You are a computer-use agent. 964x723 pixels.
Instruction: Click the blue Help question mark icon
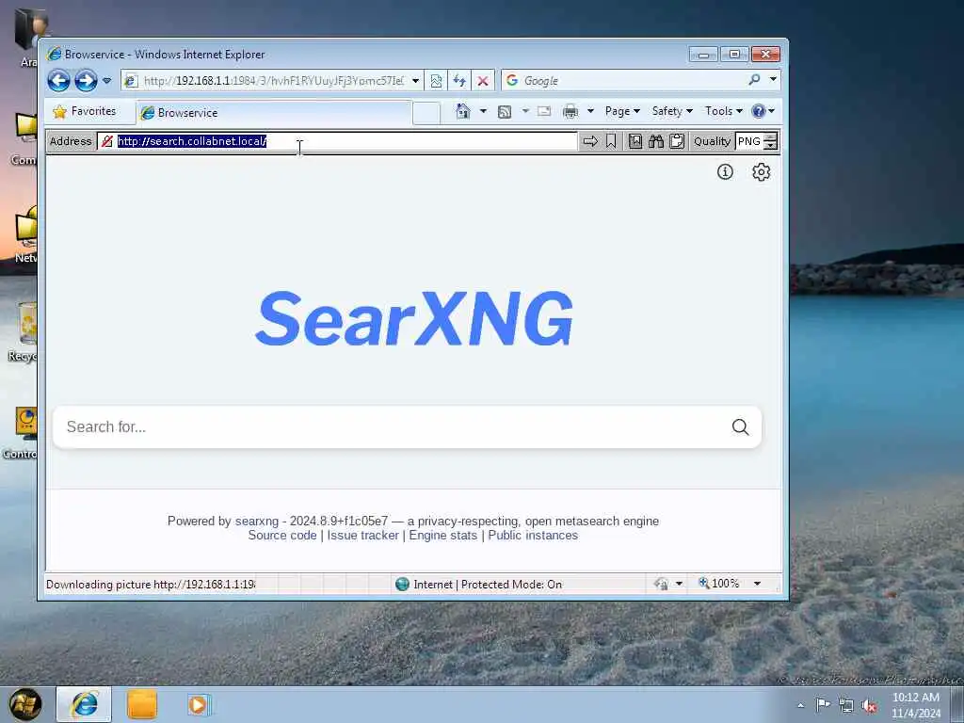click(759, 111)
